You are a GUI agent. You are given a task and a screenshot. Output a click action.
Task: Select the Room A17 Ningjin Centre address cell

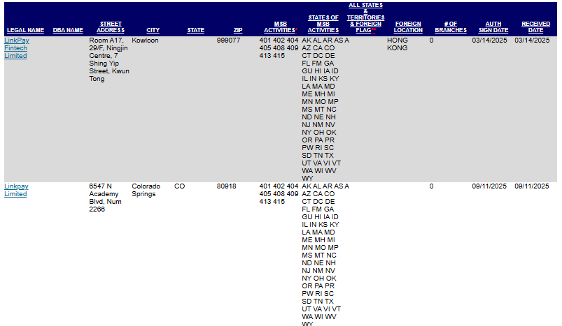[x=109, y=60]
